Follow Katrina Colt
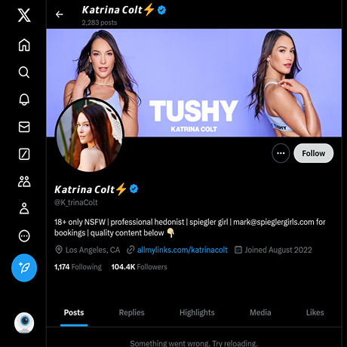This screenshot has height=347, width=347. [x=314, y=153]
